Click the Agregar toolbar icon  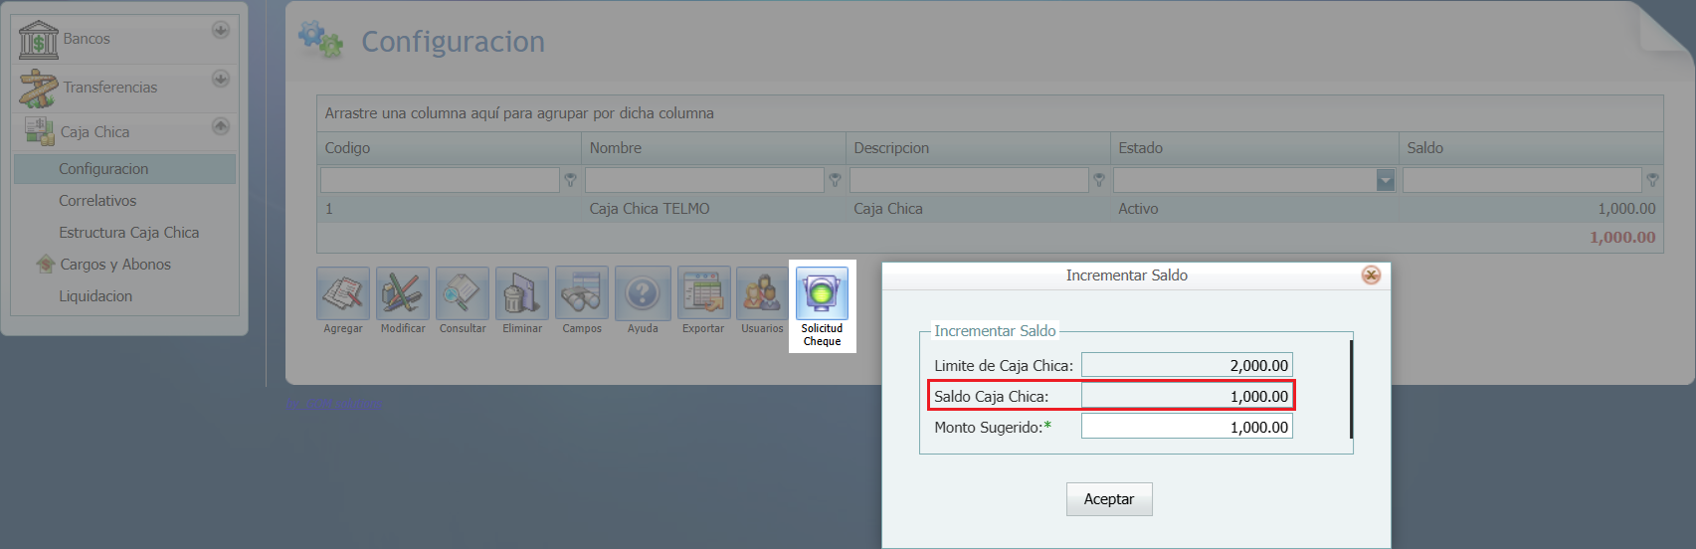[343, 293]
